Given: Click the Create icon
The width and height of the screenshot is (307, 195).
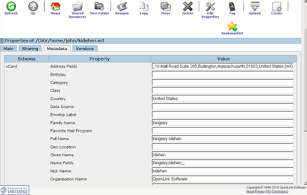Looking at the screenshot, I should 277,6.
